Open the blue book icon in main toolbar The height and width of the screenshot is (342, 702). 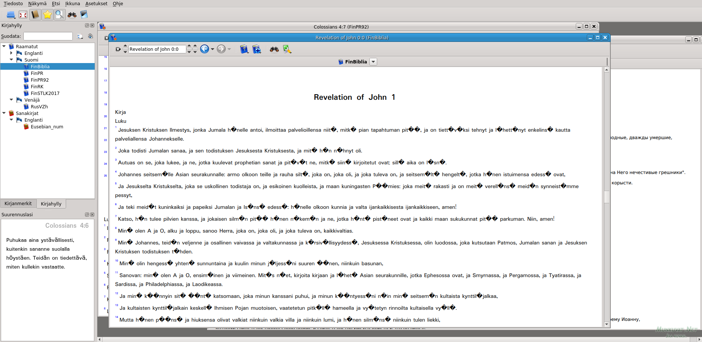(x=84, y=15)
